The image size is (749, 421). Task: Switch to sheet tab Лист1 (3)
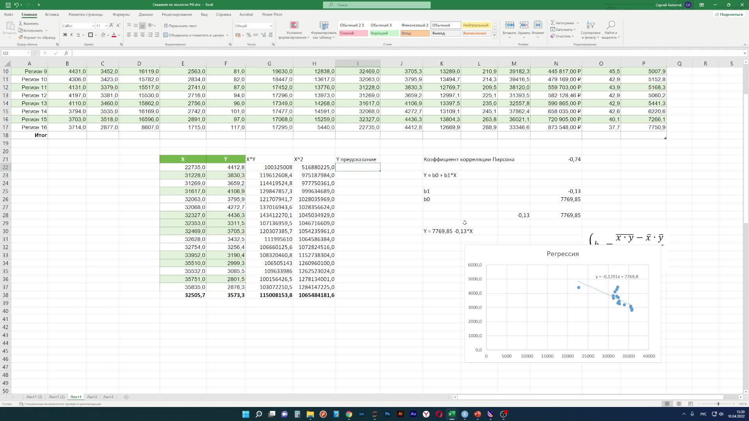(x=34, y=397)
